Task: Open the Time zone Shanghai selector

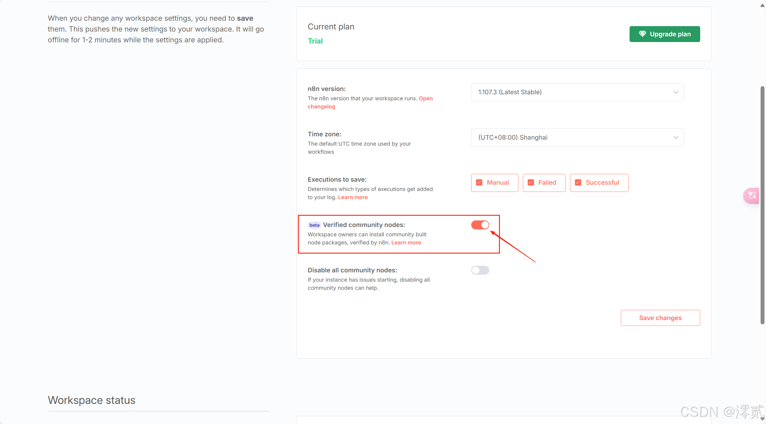Action: click(x=577, y=138)
